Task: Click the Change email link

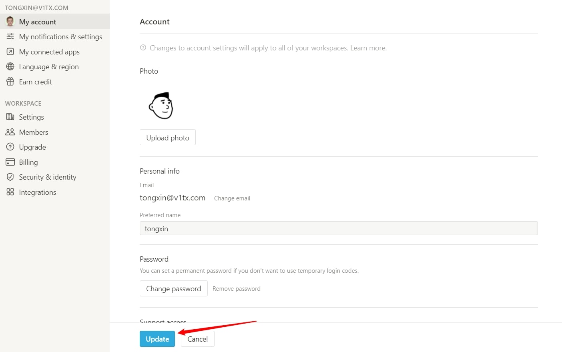Action: click(x=232, y=198)
